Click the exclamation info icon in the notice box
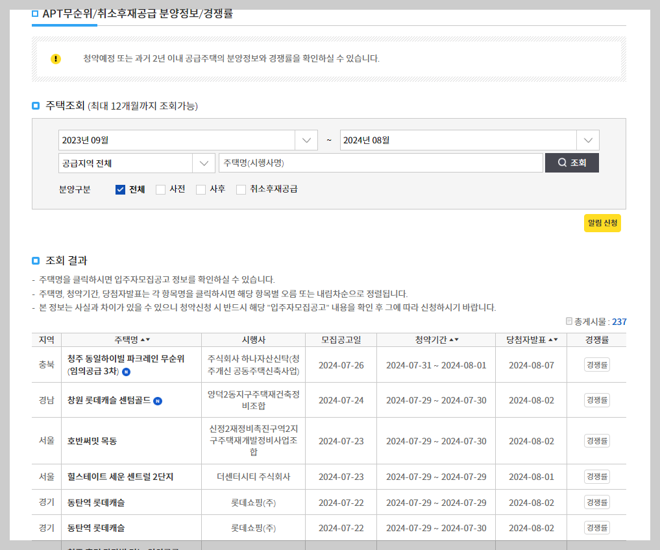The height and width of the screenshot is (550, 660). pyautogui.click(x=56, y=58)
